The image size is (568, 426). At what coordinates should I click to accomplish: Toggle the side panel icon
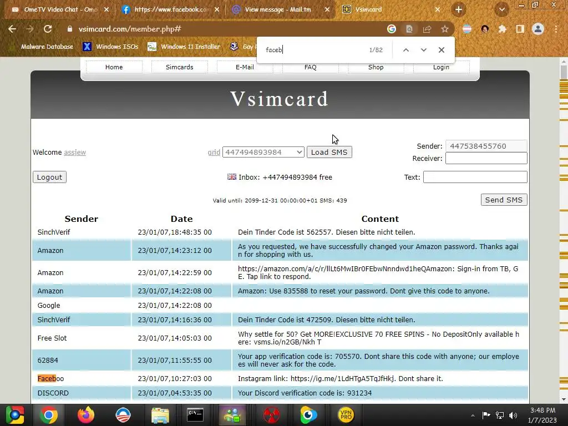pos(520,29)
